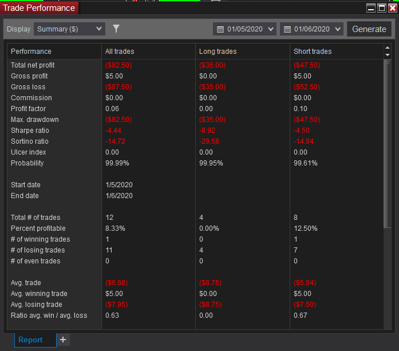Select Long trades Sharpe ratio -8.92
Screen dimensions: 399x351
coord(207,131)
